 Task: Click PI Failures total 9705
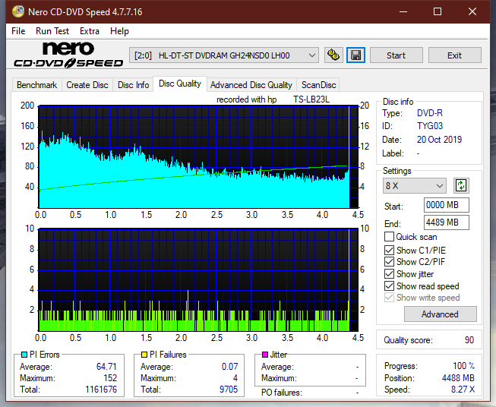pos(229,390)
